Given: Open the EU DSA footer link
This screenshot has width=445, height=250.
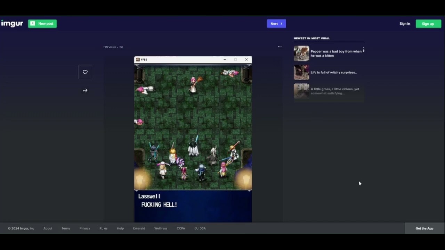Looking at the screenshot, I should [200, 228].
